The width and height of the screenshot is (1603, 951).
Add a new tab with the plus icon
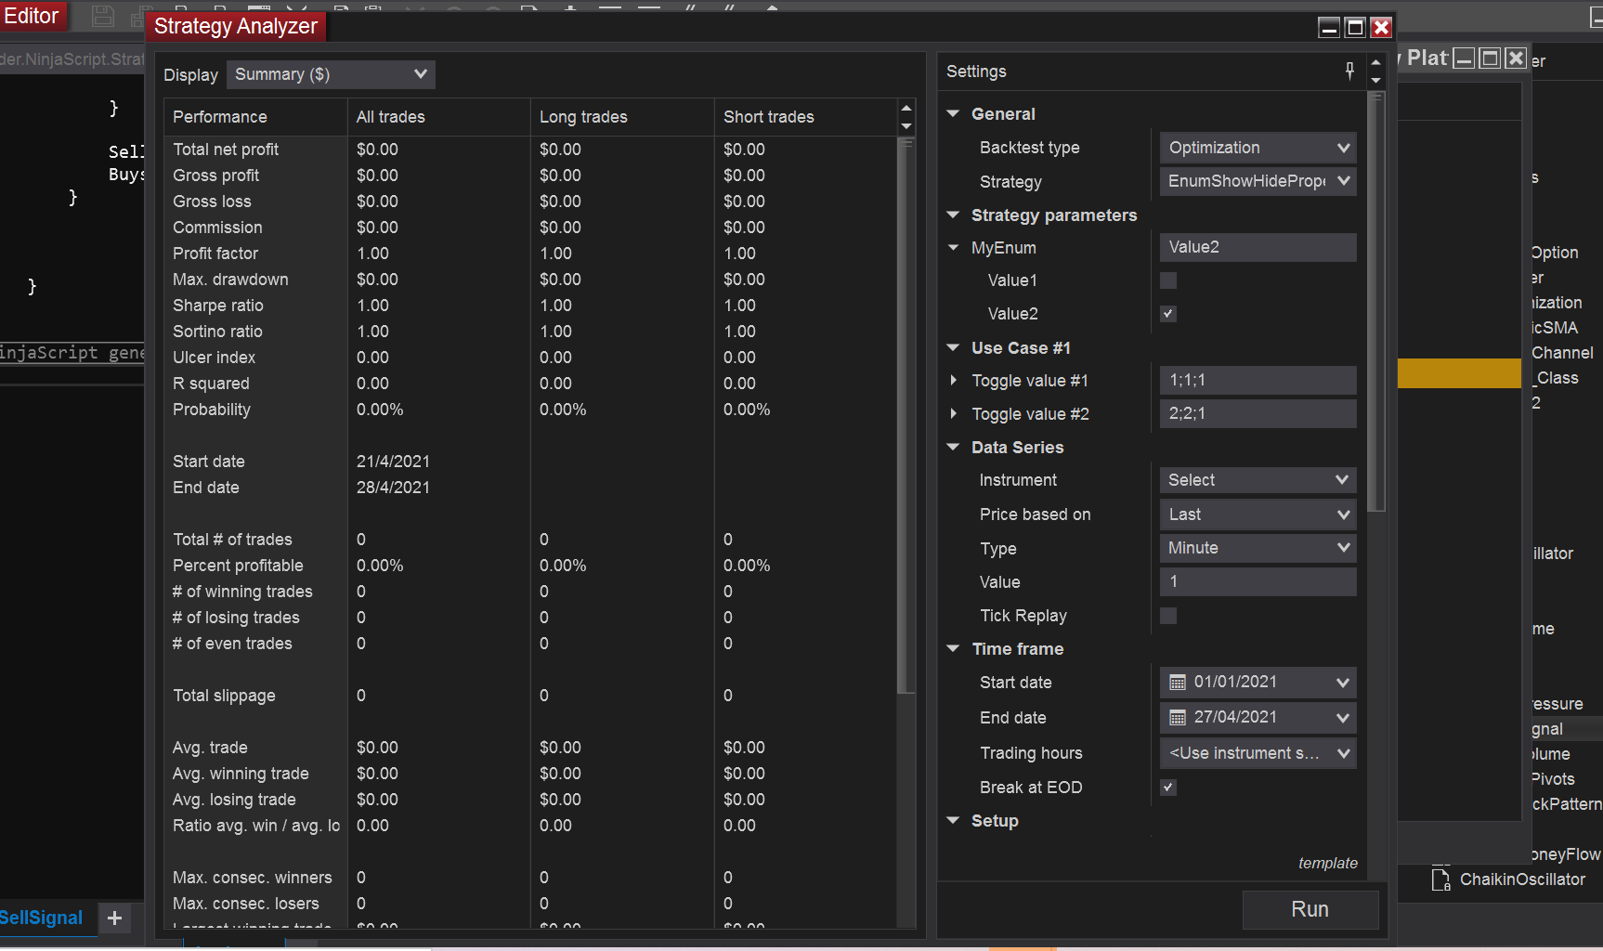[x=114, y=918]
